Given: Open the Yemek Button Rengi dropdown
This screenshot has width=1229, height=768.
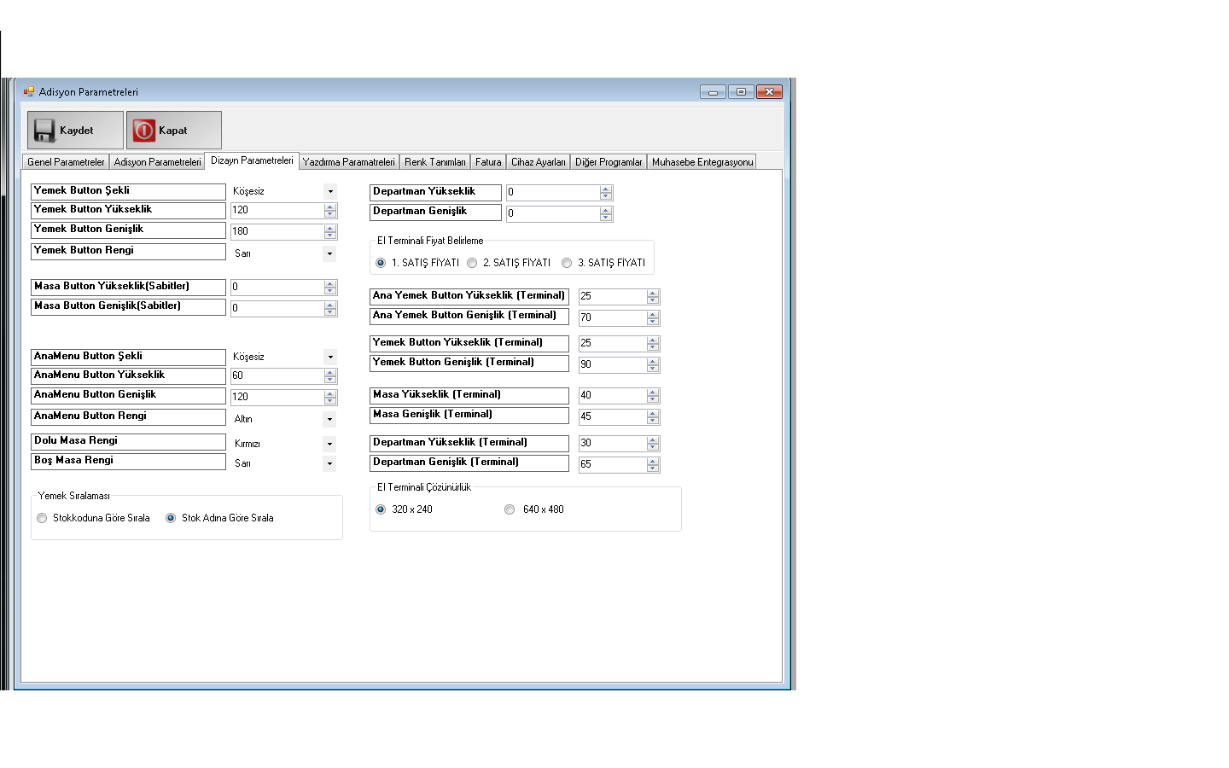Looking at the screenshot, I should pyautogui.click(x=330, y=254).
